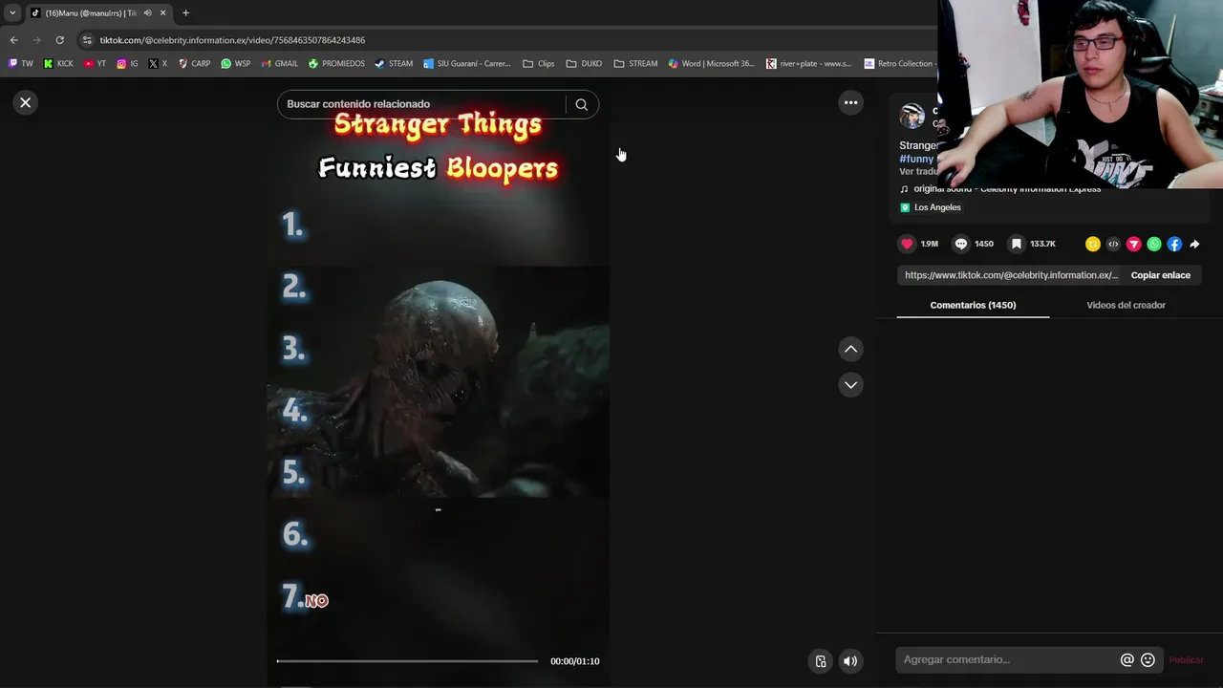The image size is (1223, 688).
Task: Click the #funny hashtag
Action: pos(916,159)
